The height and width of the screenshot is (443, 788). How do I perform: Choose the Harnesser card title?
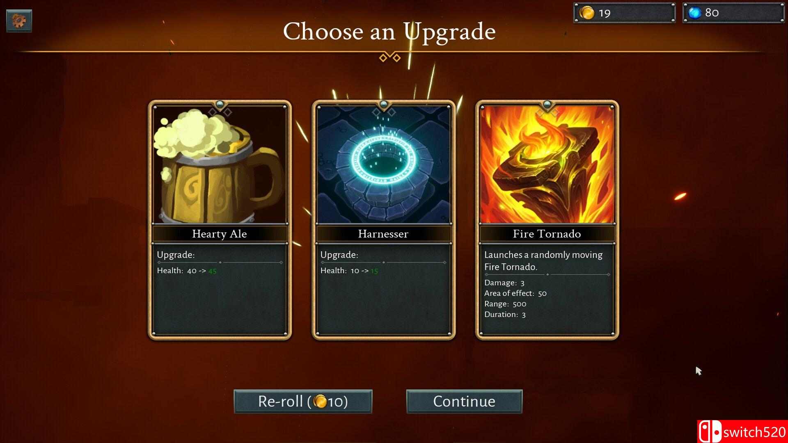(383, 234)
